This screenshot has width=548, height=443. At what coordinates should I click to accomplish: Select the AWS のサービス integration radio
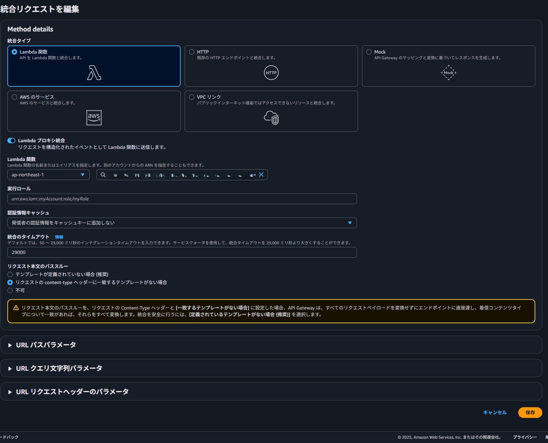[14, 97]
